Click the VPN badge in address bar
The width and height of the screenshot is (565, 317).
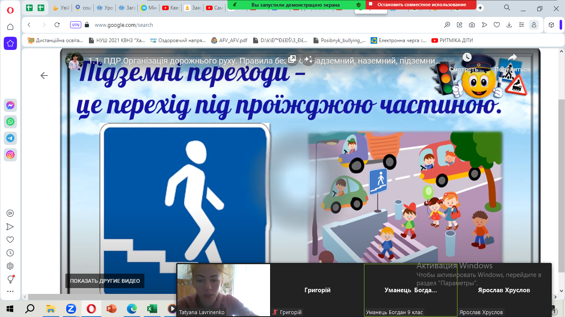(x=75, y=25)
